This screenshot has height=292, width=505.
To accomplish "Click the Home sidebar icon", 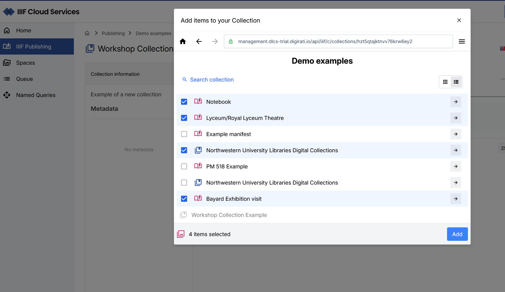I will click(x=7, y=30).
